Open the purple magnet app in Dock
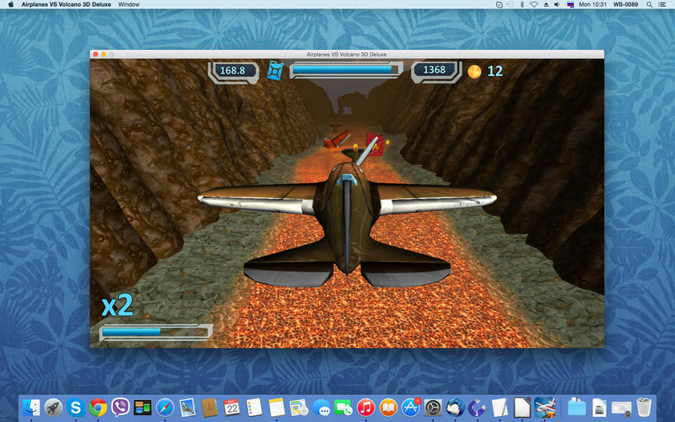The image size is (675, 422). point(478,408)
